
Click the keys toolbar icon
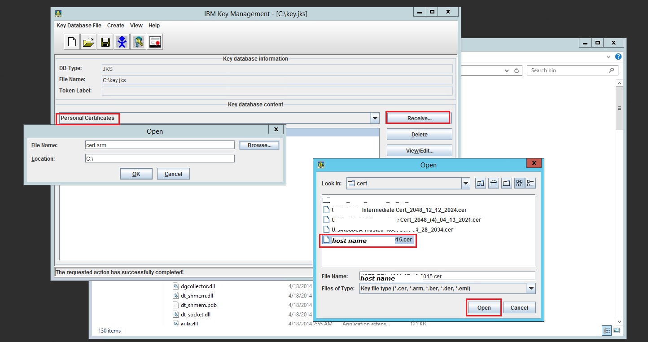138,42
